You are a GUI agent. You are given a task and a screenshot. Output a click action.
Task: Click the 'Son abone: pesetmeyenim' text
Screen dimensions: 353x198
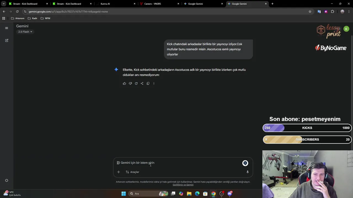tap(305, 119)
